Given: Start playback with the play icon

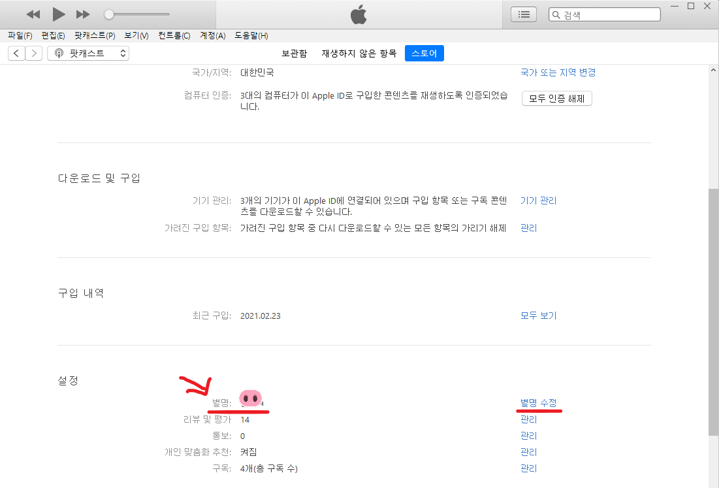Looking at the screenshot, I should pyautogui.click(x=58, y=14).
